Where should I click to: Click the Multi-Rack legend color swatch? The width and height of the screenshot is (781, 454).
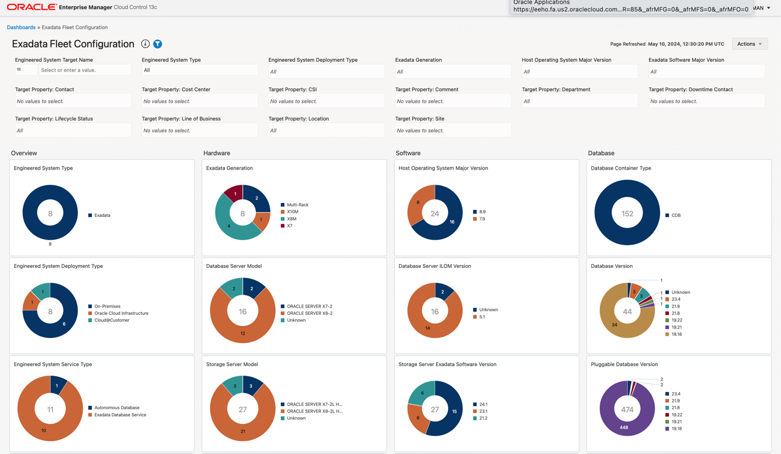[x=282, y=205]
